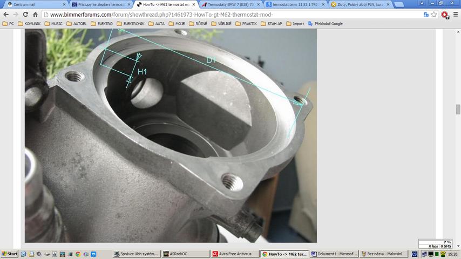Switch to the termostat bmw 11 53 1 742 tab

[295, 4]
